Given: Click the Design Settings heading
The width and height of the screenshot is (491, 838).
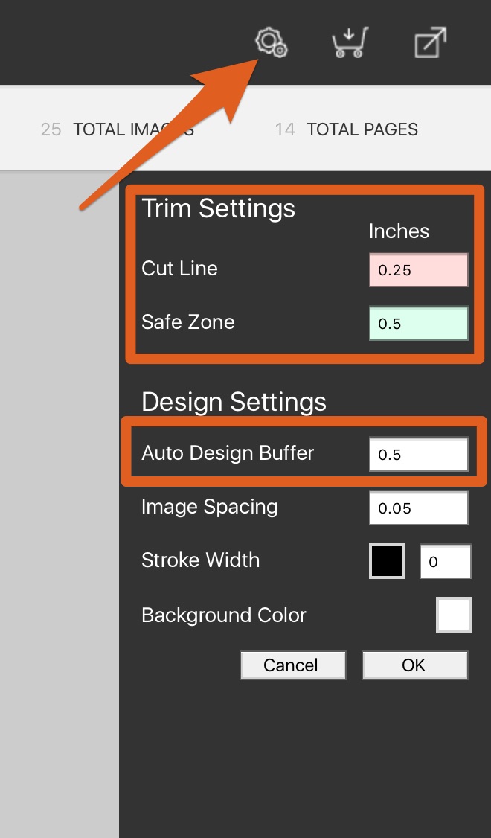Looking at the screenshot, I should coord(234,402).
